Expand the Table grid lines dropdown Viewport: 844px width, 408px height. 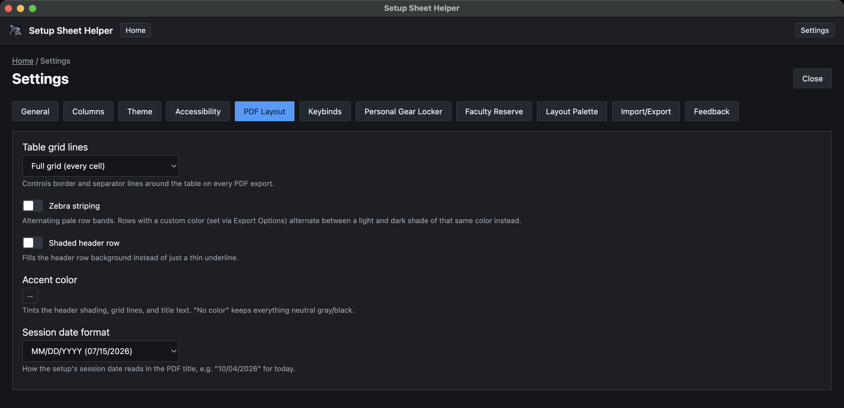point(101,166)
